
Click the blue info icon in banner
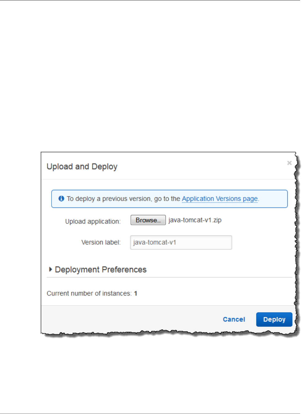click(x=61, y=198)
